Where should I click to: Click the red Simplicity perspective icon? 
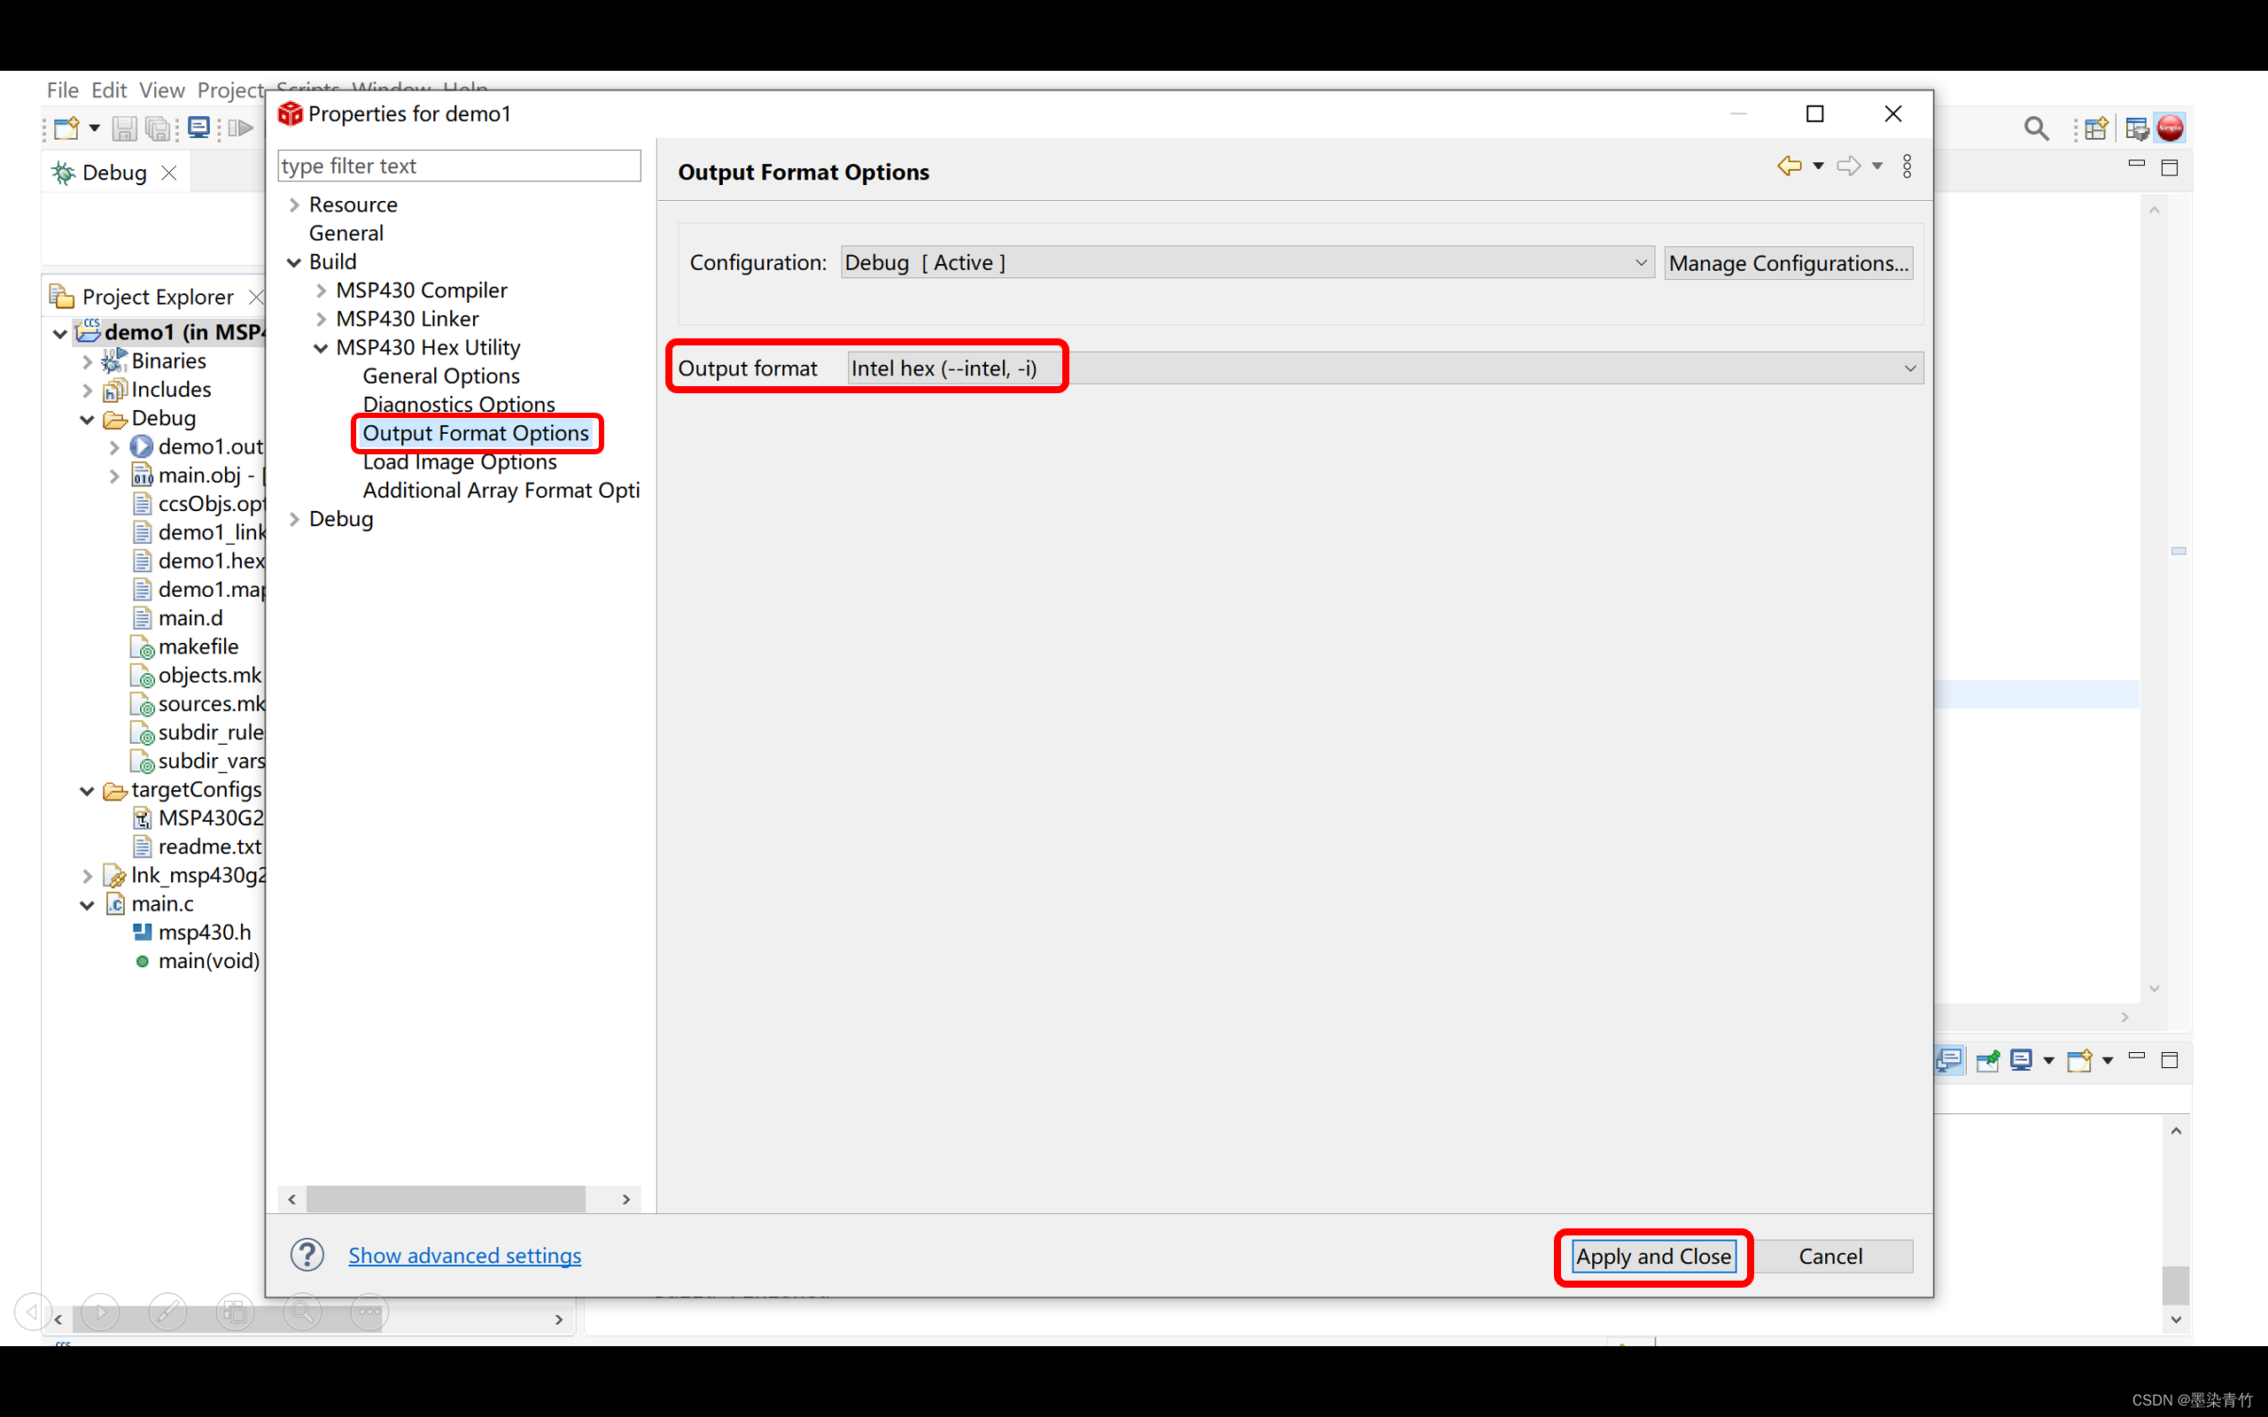pos(2170,128)
